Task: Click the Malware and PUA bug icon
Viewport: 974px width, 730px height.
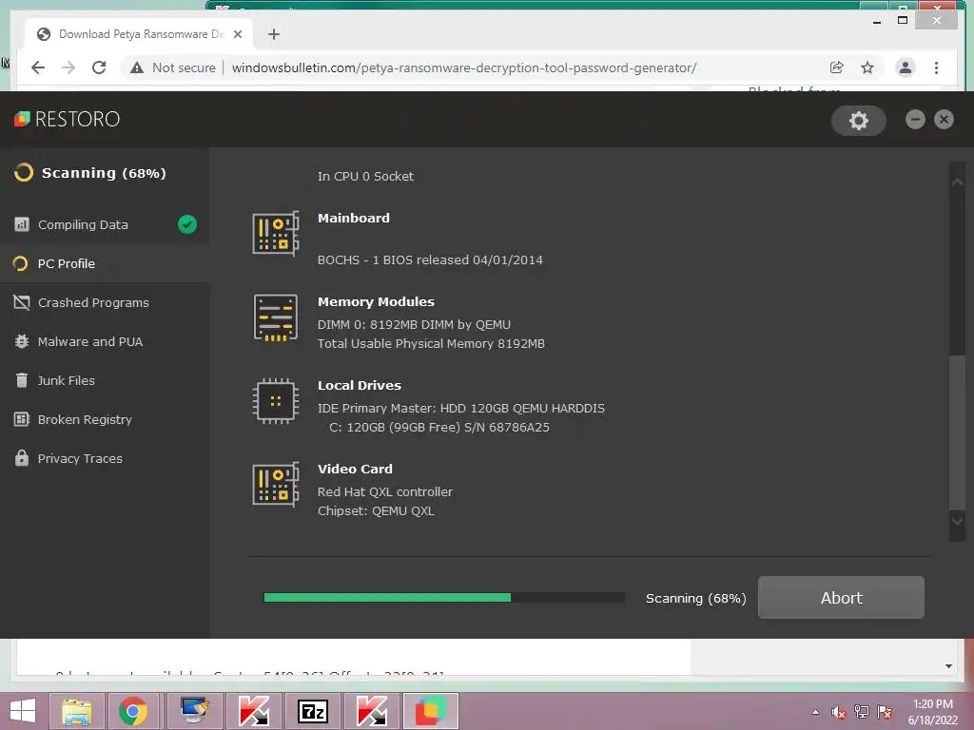Action: [x=22, y=341]
